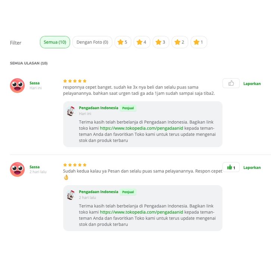Filter reviews by 2 stars
This screenshot has height=271, width=271.
click(180, 42)
